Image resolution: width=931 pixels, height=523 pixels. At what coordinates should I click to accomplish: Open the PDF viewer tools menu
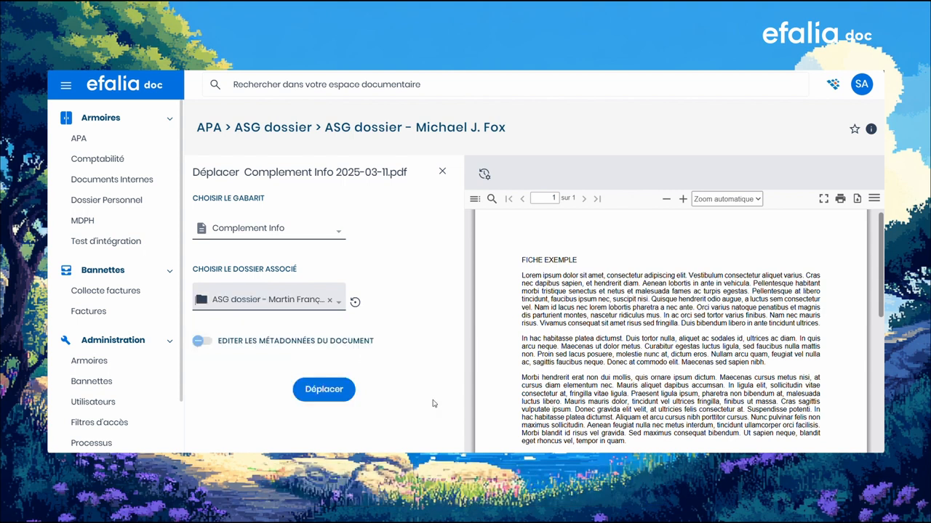coord(874,198)
